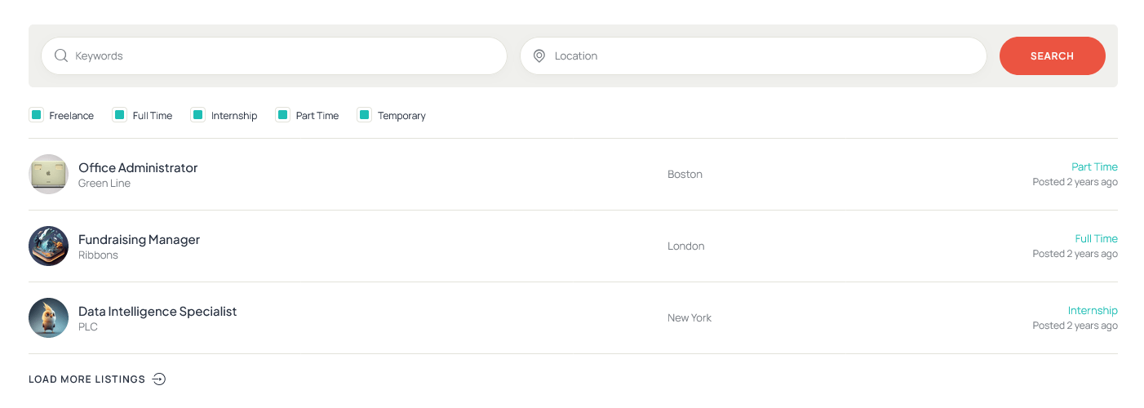Image resolution: width=1144 pixels, height=408 pixels.
Task: Open the Fundraising Manager job listing
Action: pos(573,246)
